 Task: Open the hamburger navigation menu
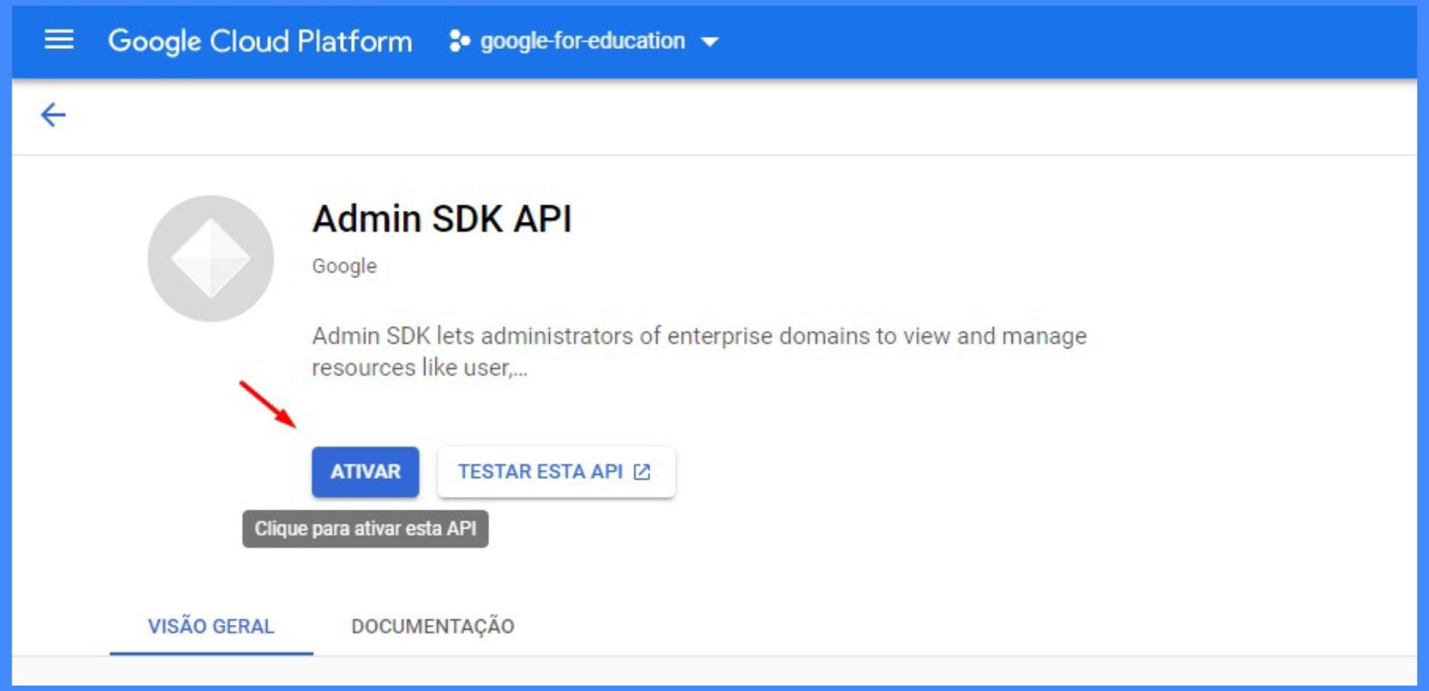point(59,40)
